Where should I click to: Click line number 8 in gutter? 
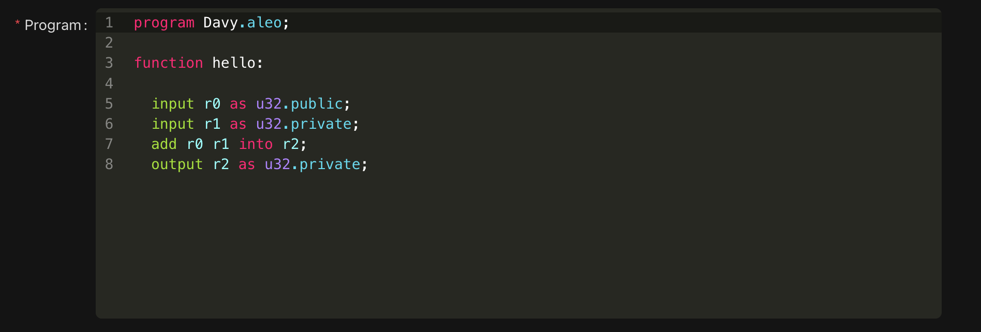pos(109,164)
